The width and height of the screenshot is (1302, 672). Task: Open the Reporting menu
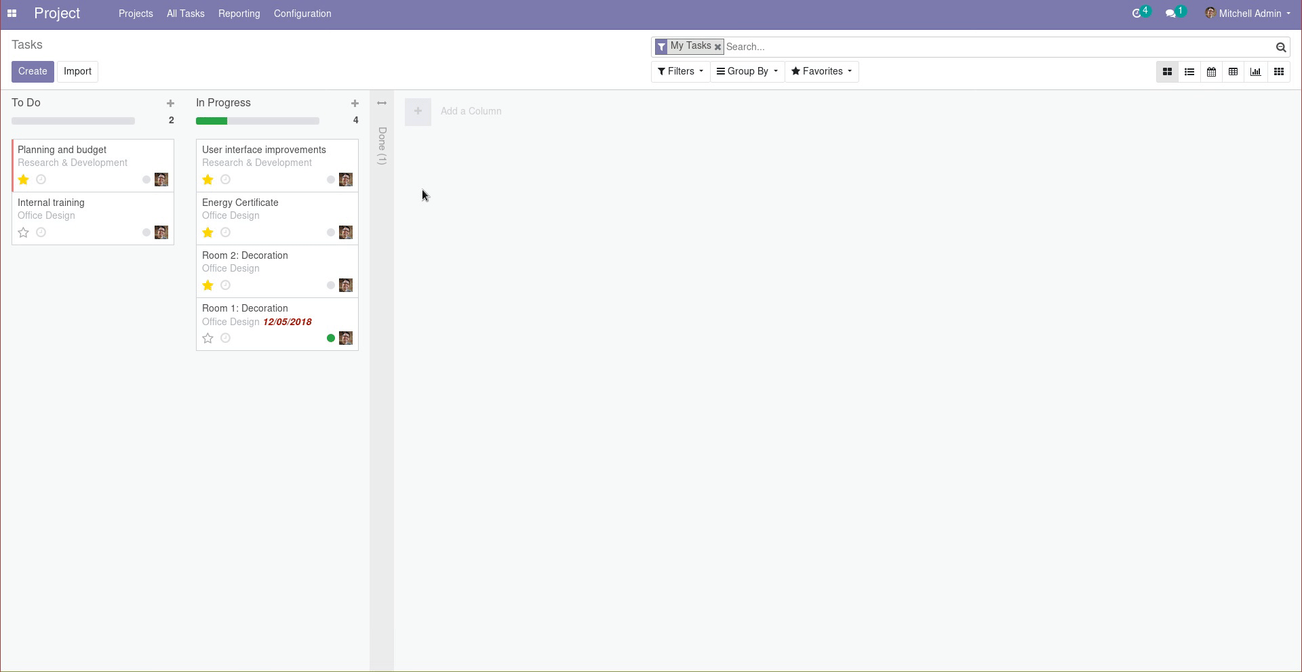tap(239, 14)
